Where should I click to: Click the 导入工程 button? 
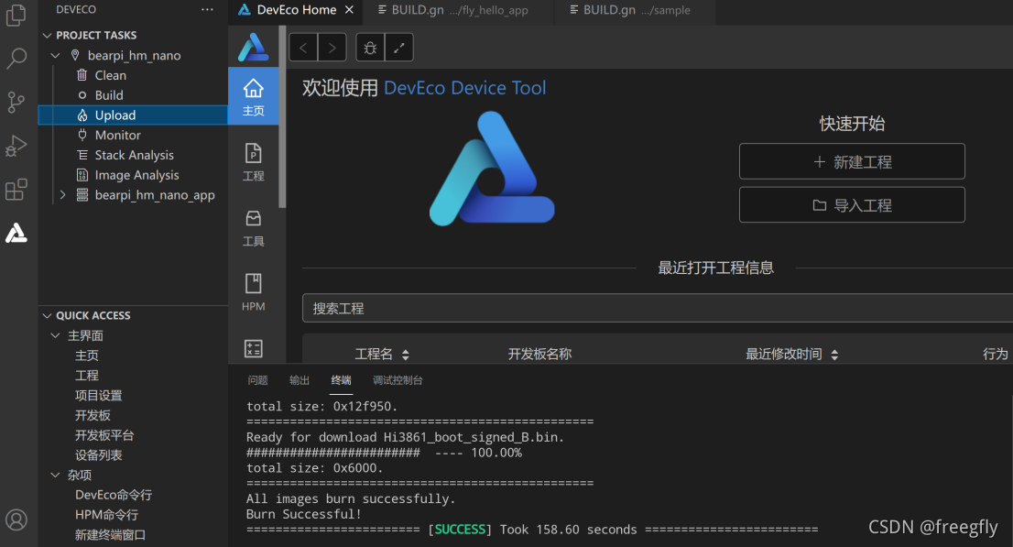[852, 205]
